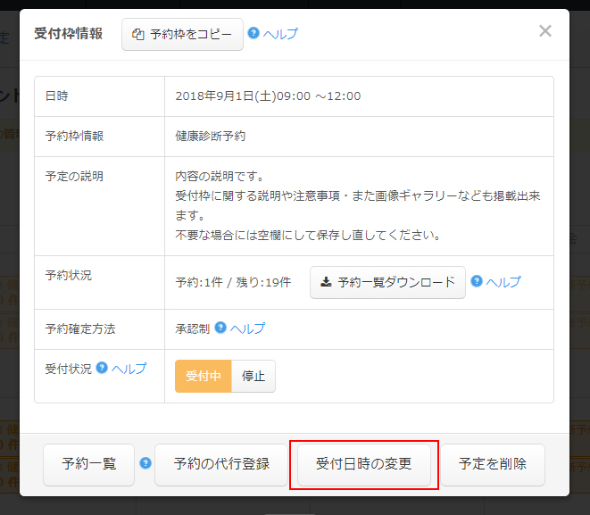Click the help icon beside 予約の代行登録

[x=145, y=463]
